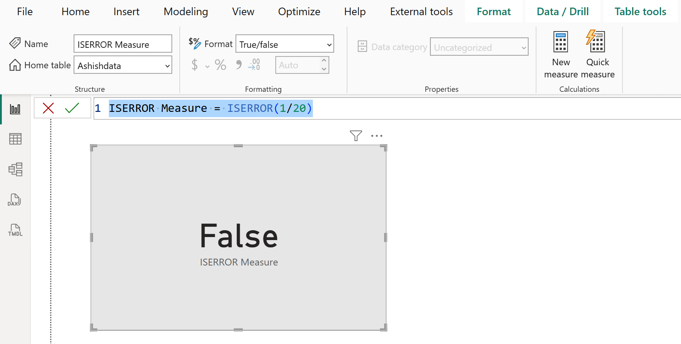Increase decimal places with up stepper
Viewport: 681px width, 344px height.
(324, 60)
